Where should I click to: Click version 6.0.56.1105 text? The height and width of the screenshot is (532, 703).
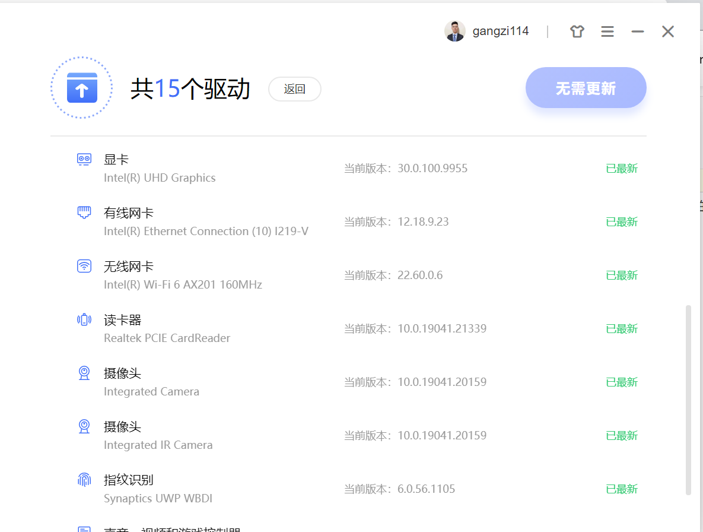pos(426,489)
